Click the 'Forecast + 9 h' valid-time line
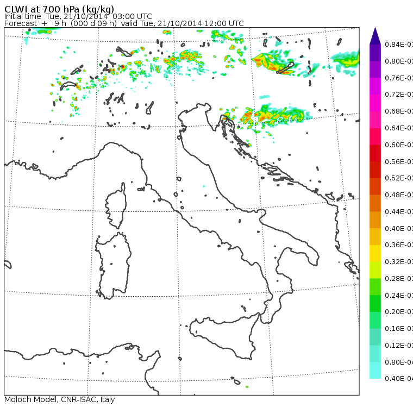 (124, 23)
